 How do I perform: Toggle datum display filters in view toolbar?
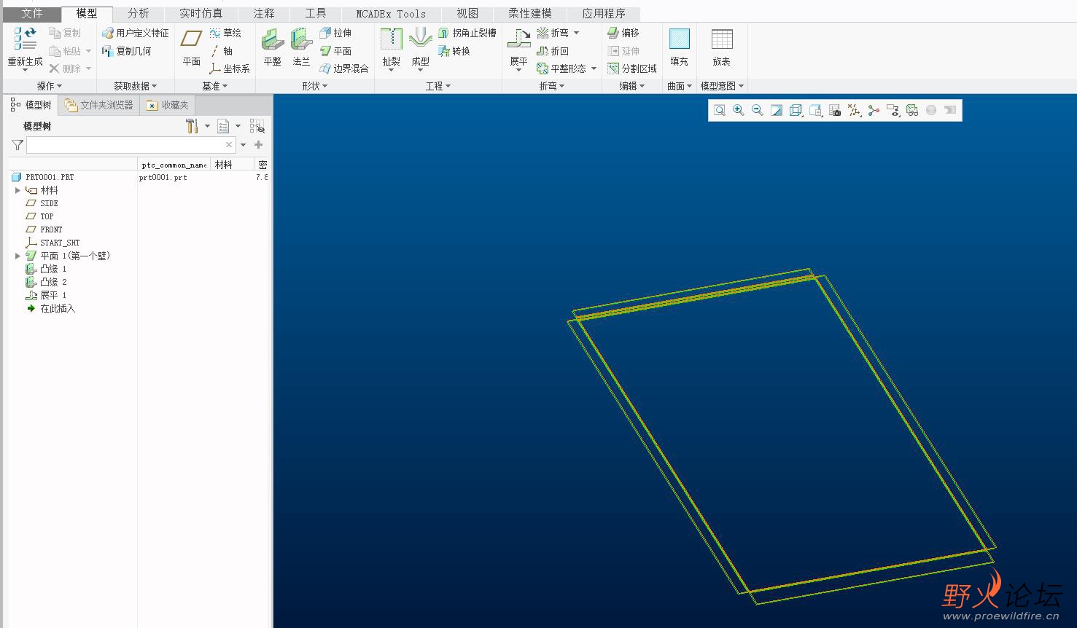(x=854, y=110)
